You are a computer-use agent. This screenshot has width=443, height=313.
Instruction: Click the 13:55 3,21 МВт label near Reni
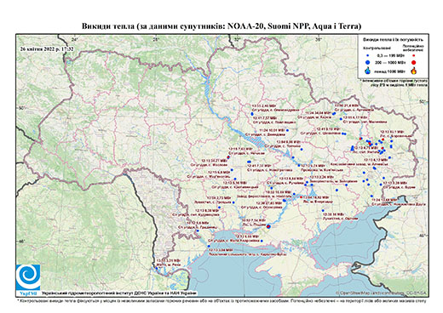pyautogui.click(x=169, y=259)
